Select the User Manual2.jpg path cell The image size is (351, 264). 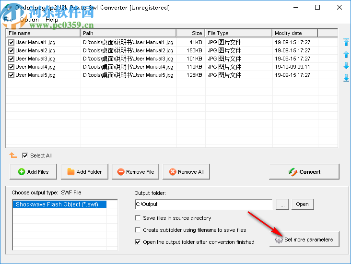(128, 50)
